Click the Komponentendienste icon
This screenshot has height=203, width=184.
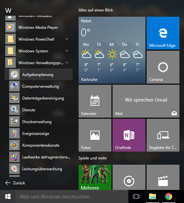pyautogui.click(x=14, y=145)
